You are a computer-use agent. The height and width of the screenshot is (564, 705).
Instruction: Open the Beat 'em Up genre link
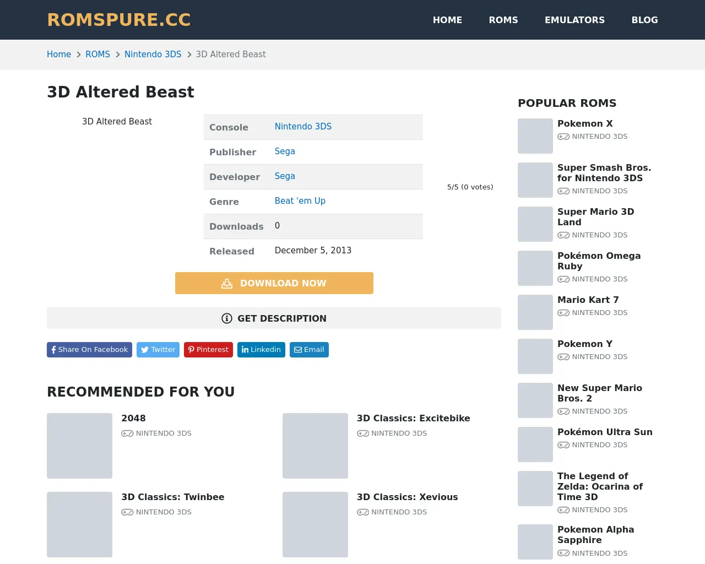[x=300, y=201]
